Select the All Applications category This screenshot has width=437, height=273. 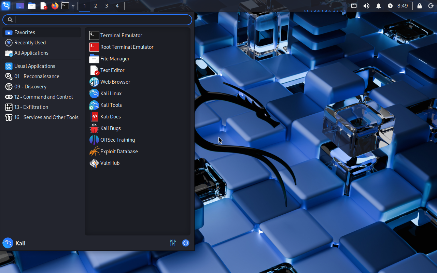click(x=31, y=53)
